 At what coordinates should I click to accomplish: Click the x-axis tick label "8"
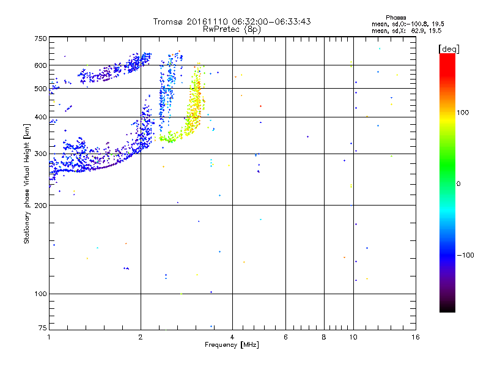[x=324, y=337]
